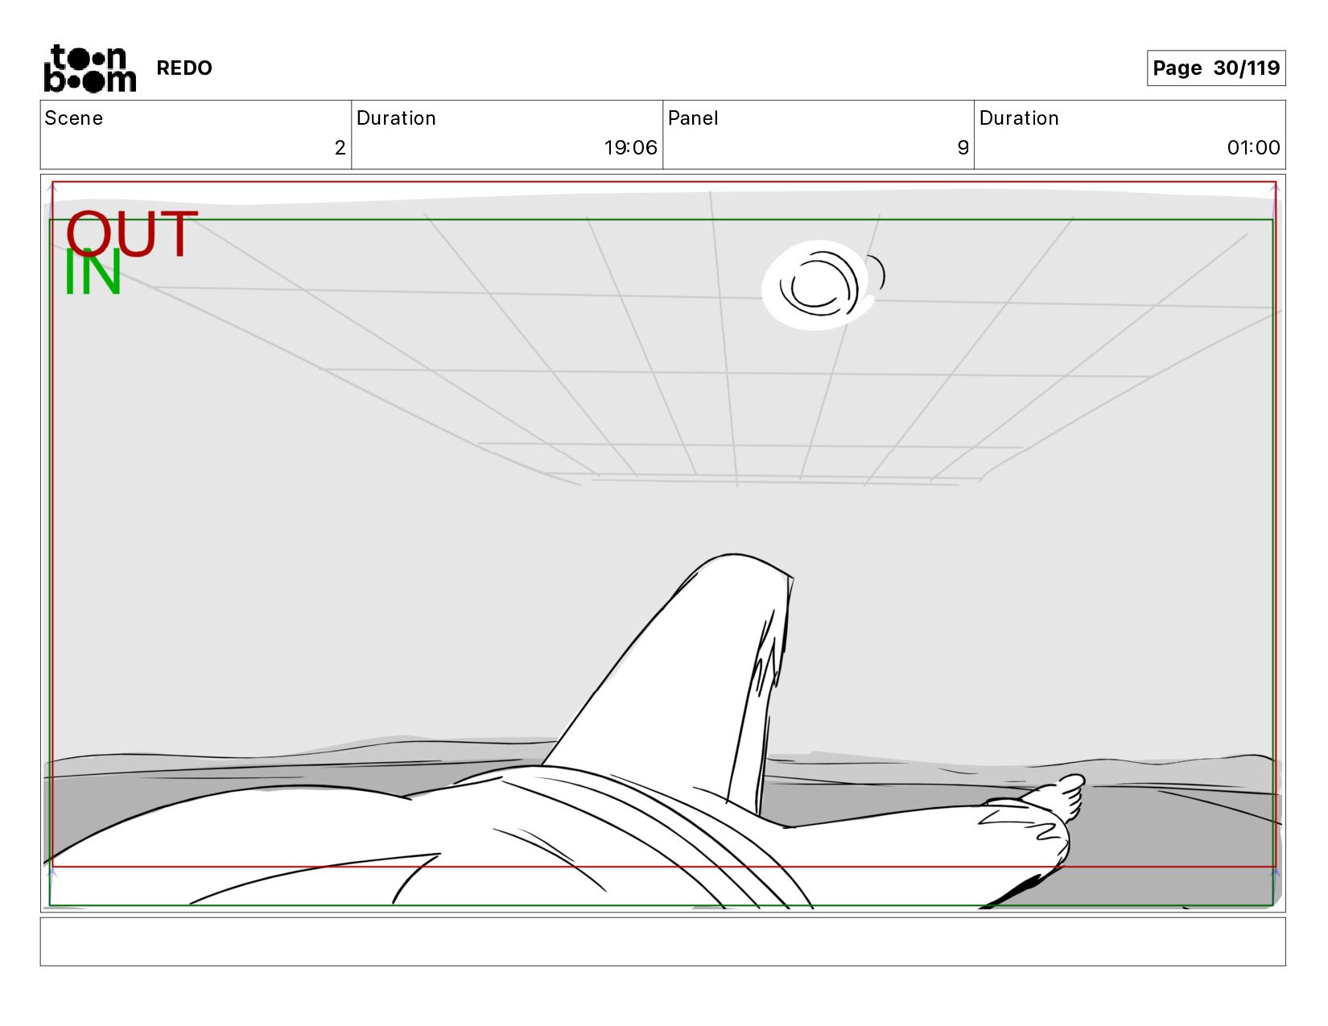Select the REDO project title text
This screenshot has height=1026, width=1328.
pyautogui.click(x=184, y=68)
